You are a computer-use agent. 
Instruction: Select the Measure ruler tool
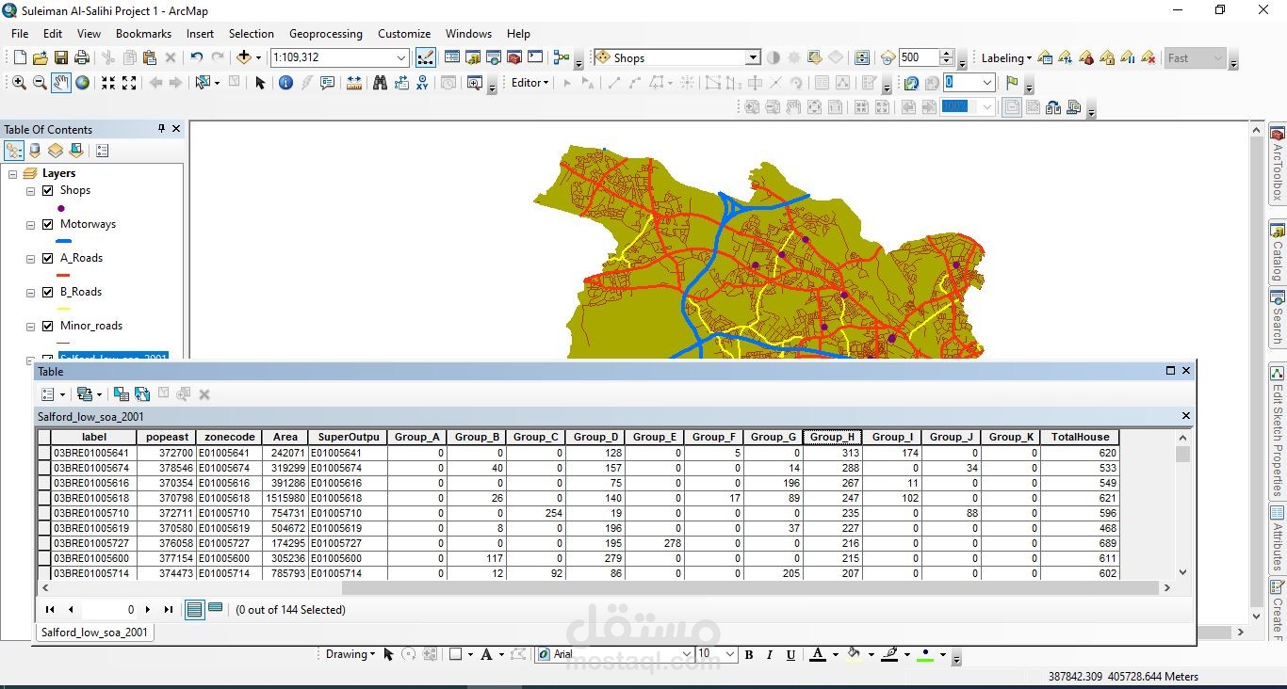354,83
